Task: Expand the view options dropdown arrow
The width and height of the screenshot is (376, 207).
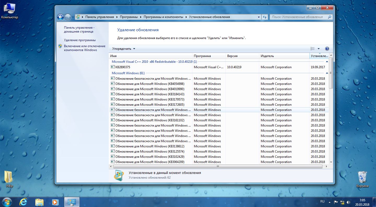Action: coord(319,49)
